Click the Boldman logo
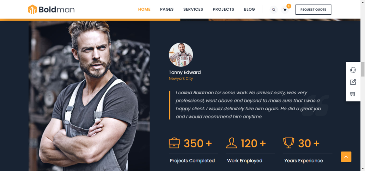The image size is (365, 171). coord(51,10)
